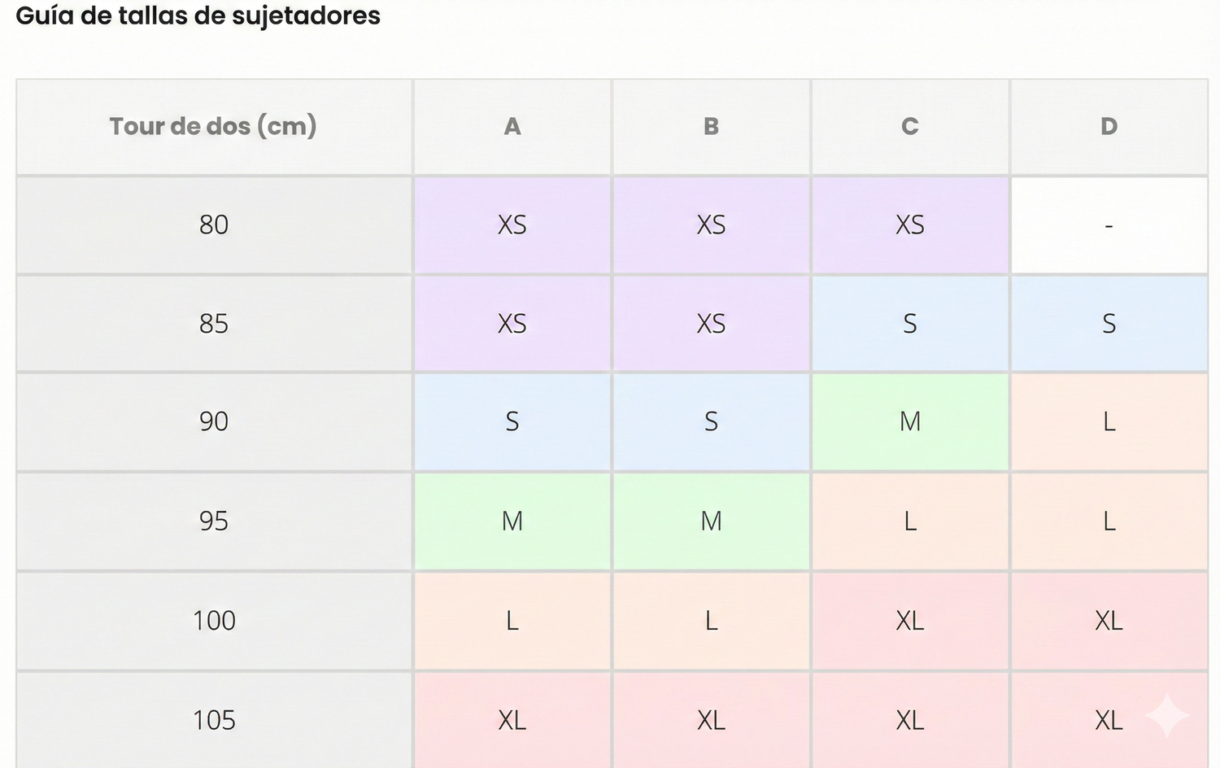This screenshot has width=1220, height=768.
Task: Select column header C
Action: click(910, 127)
